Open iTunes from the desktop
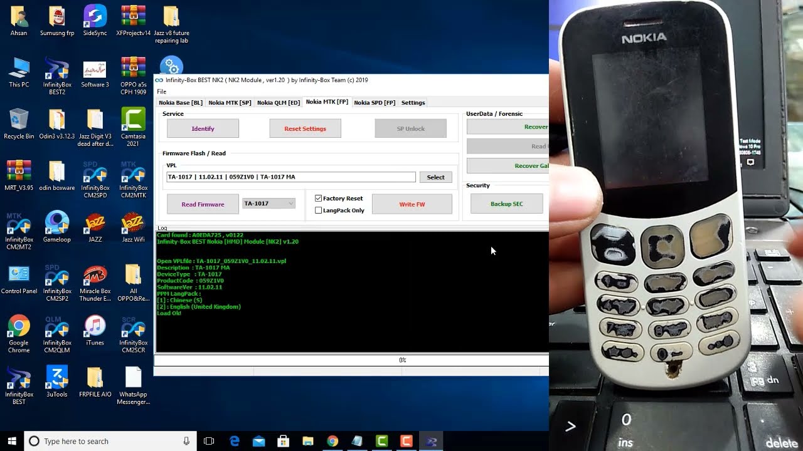Image resolution: width=803 pixels, height=451 pixels. click(95, 329)
